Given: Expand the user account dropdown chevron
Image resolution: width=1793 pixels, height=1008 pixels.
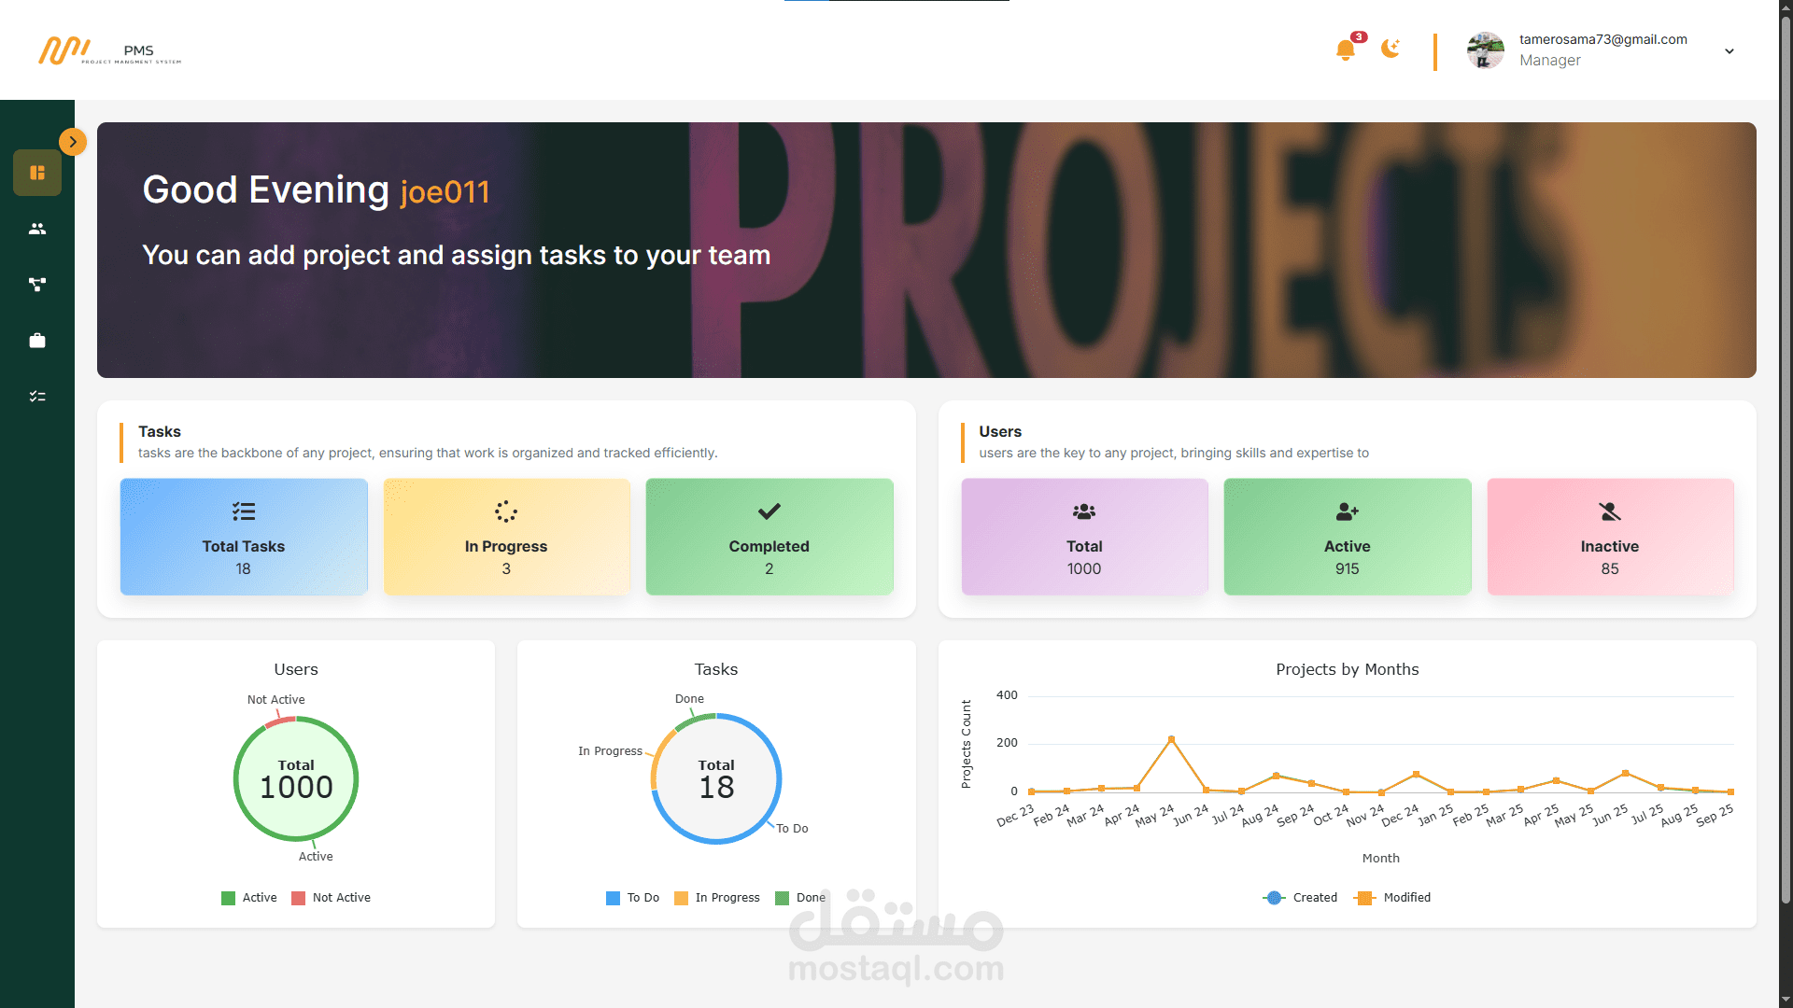Looking at the screenshot, I should tap(1729, 51).
